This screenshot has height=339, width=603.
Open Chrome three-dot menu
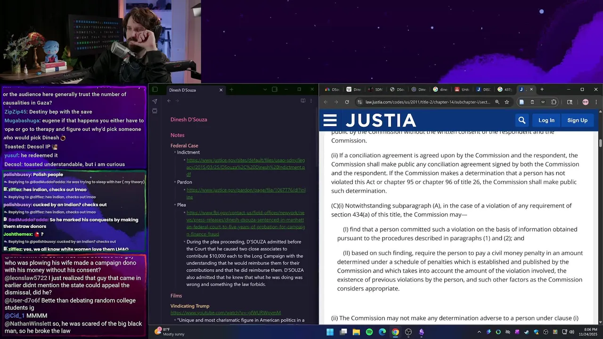(x=596, y=102)
